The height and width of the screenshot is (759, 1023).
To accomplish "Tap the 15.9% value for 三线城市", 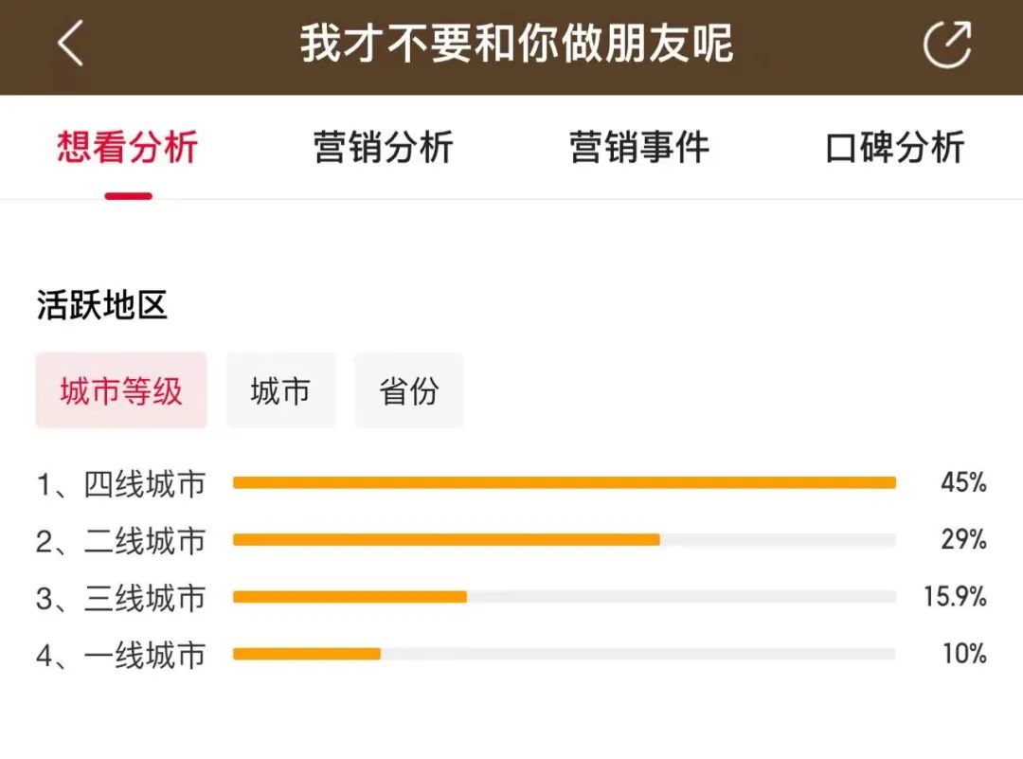I will [955, 597].
